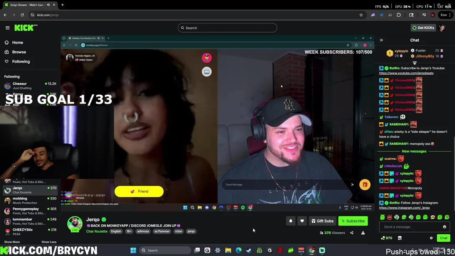Open the lummamhar channel in the sidebar
455x256 pixels.
click(30, 221)
